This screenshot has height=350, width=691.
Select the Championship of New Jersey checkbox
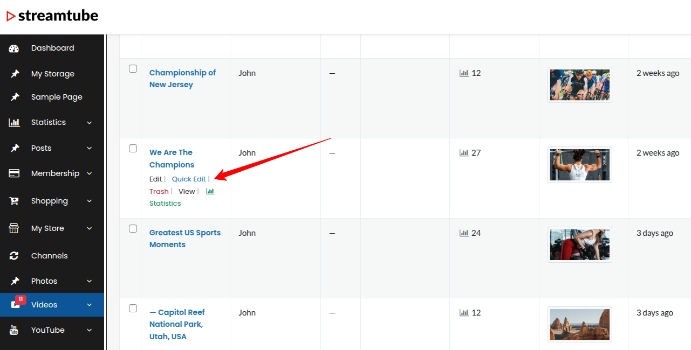pos(133,69)
